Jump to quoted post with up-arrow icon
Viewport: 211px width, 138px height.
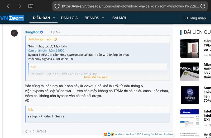55,39
